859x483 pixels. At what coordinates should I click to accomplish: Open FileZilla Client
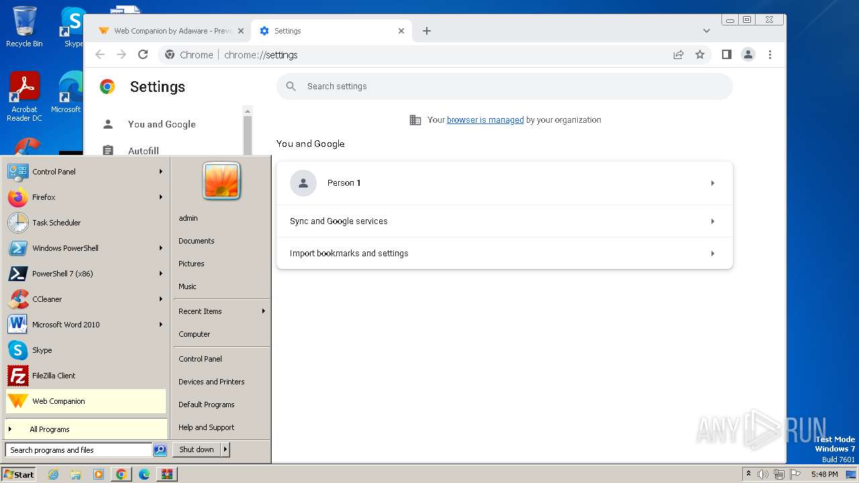pyautogui.click(x=85, y=376)
